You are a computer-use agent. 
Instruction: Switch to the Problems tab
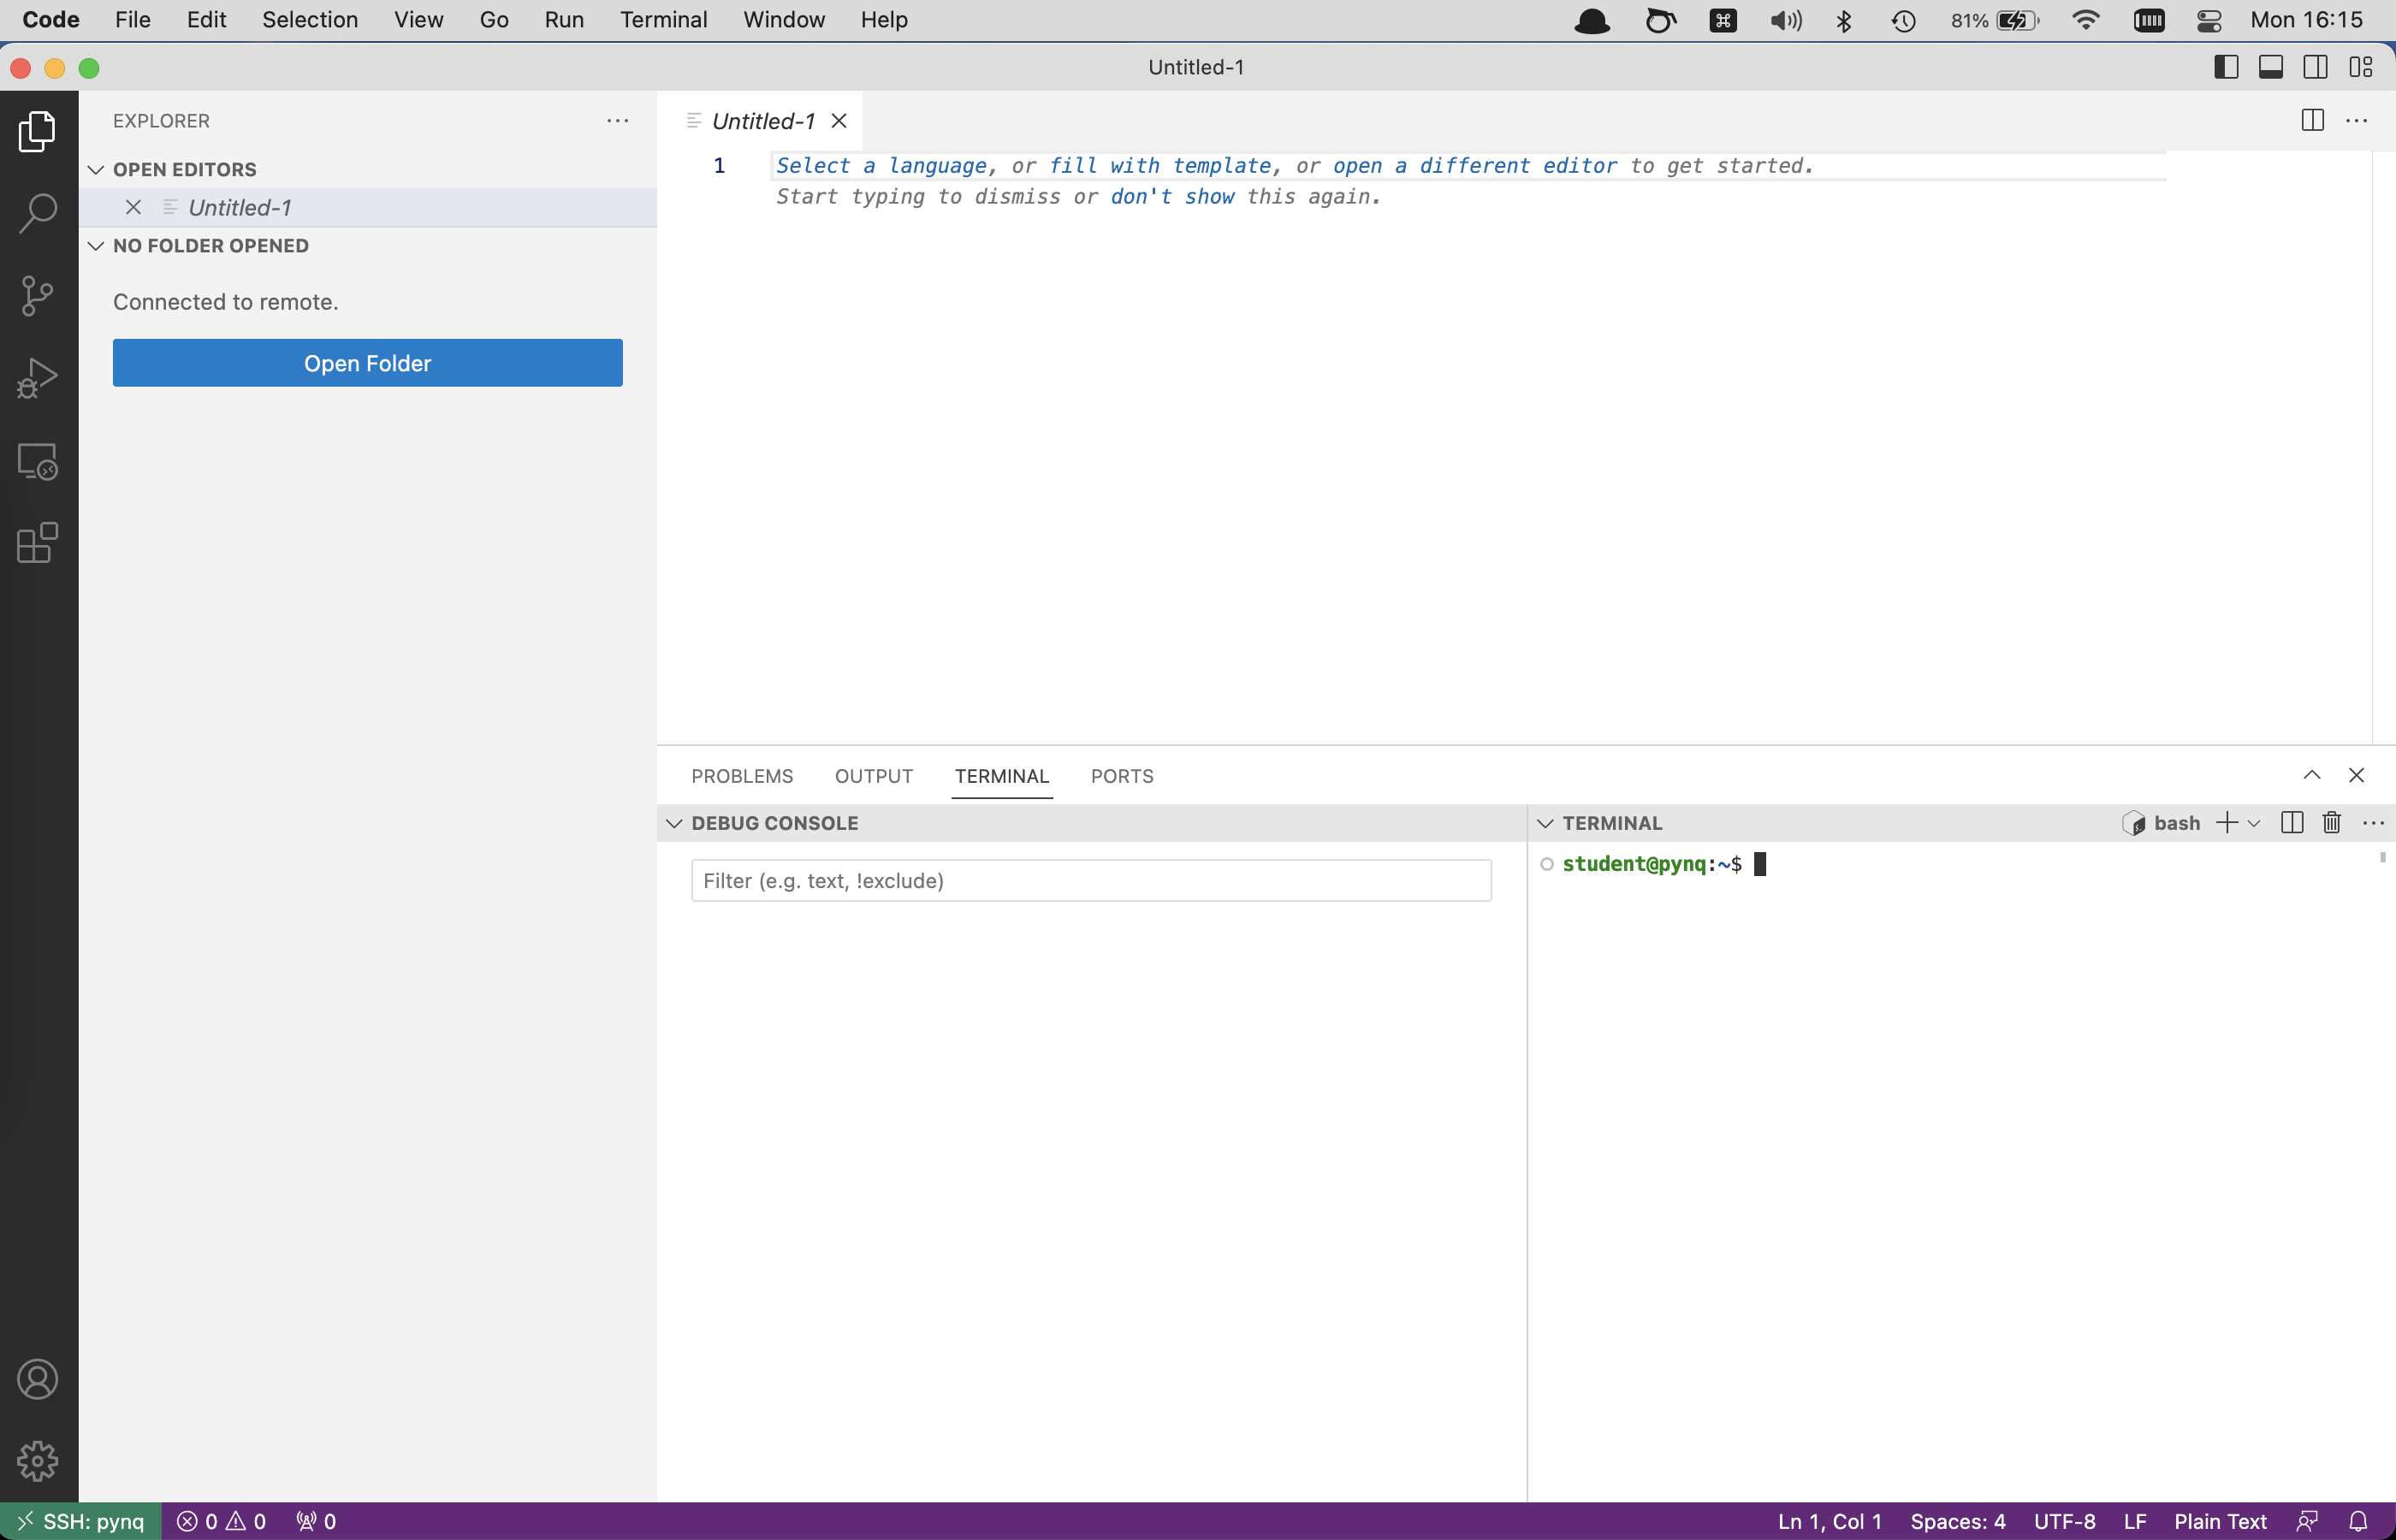[742, 776]
